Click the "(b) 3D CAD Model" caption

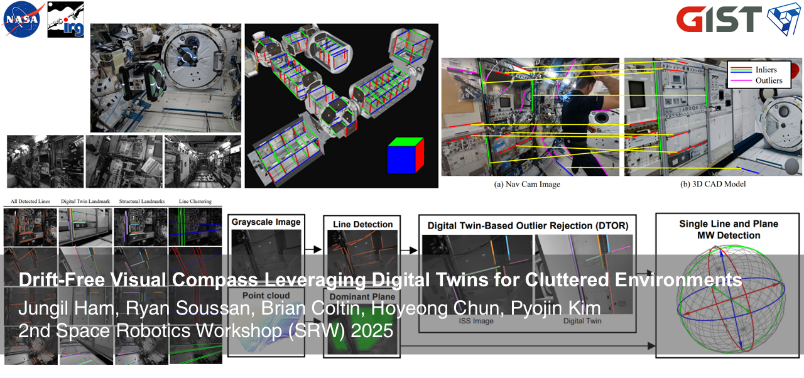pyautogui.click(x=714, y=184)
